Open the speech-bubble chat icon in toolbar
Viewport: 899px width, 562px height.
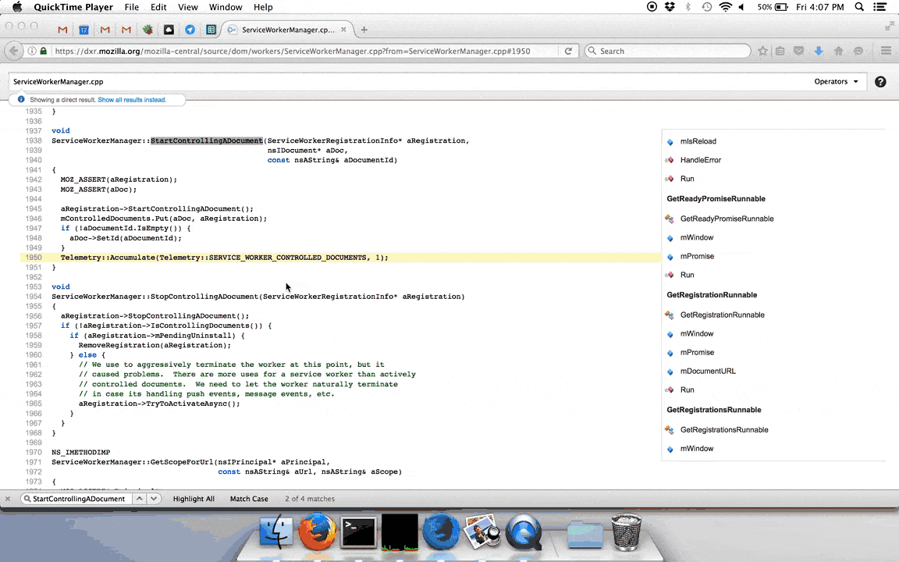(x=858, y=51)
